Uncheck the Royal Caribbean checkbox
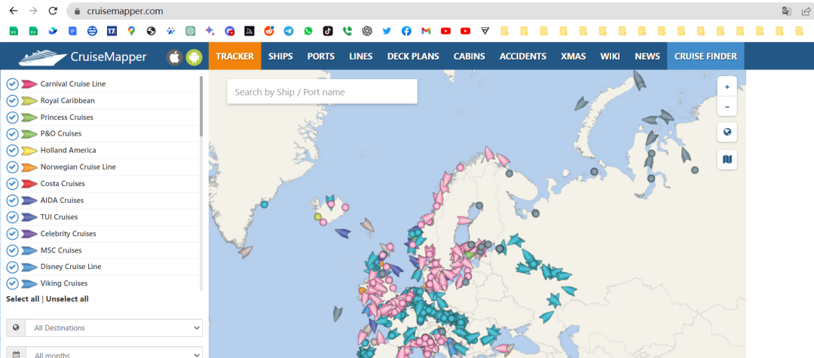 [x=13, y=101]
